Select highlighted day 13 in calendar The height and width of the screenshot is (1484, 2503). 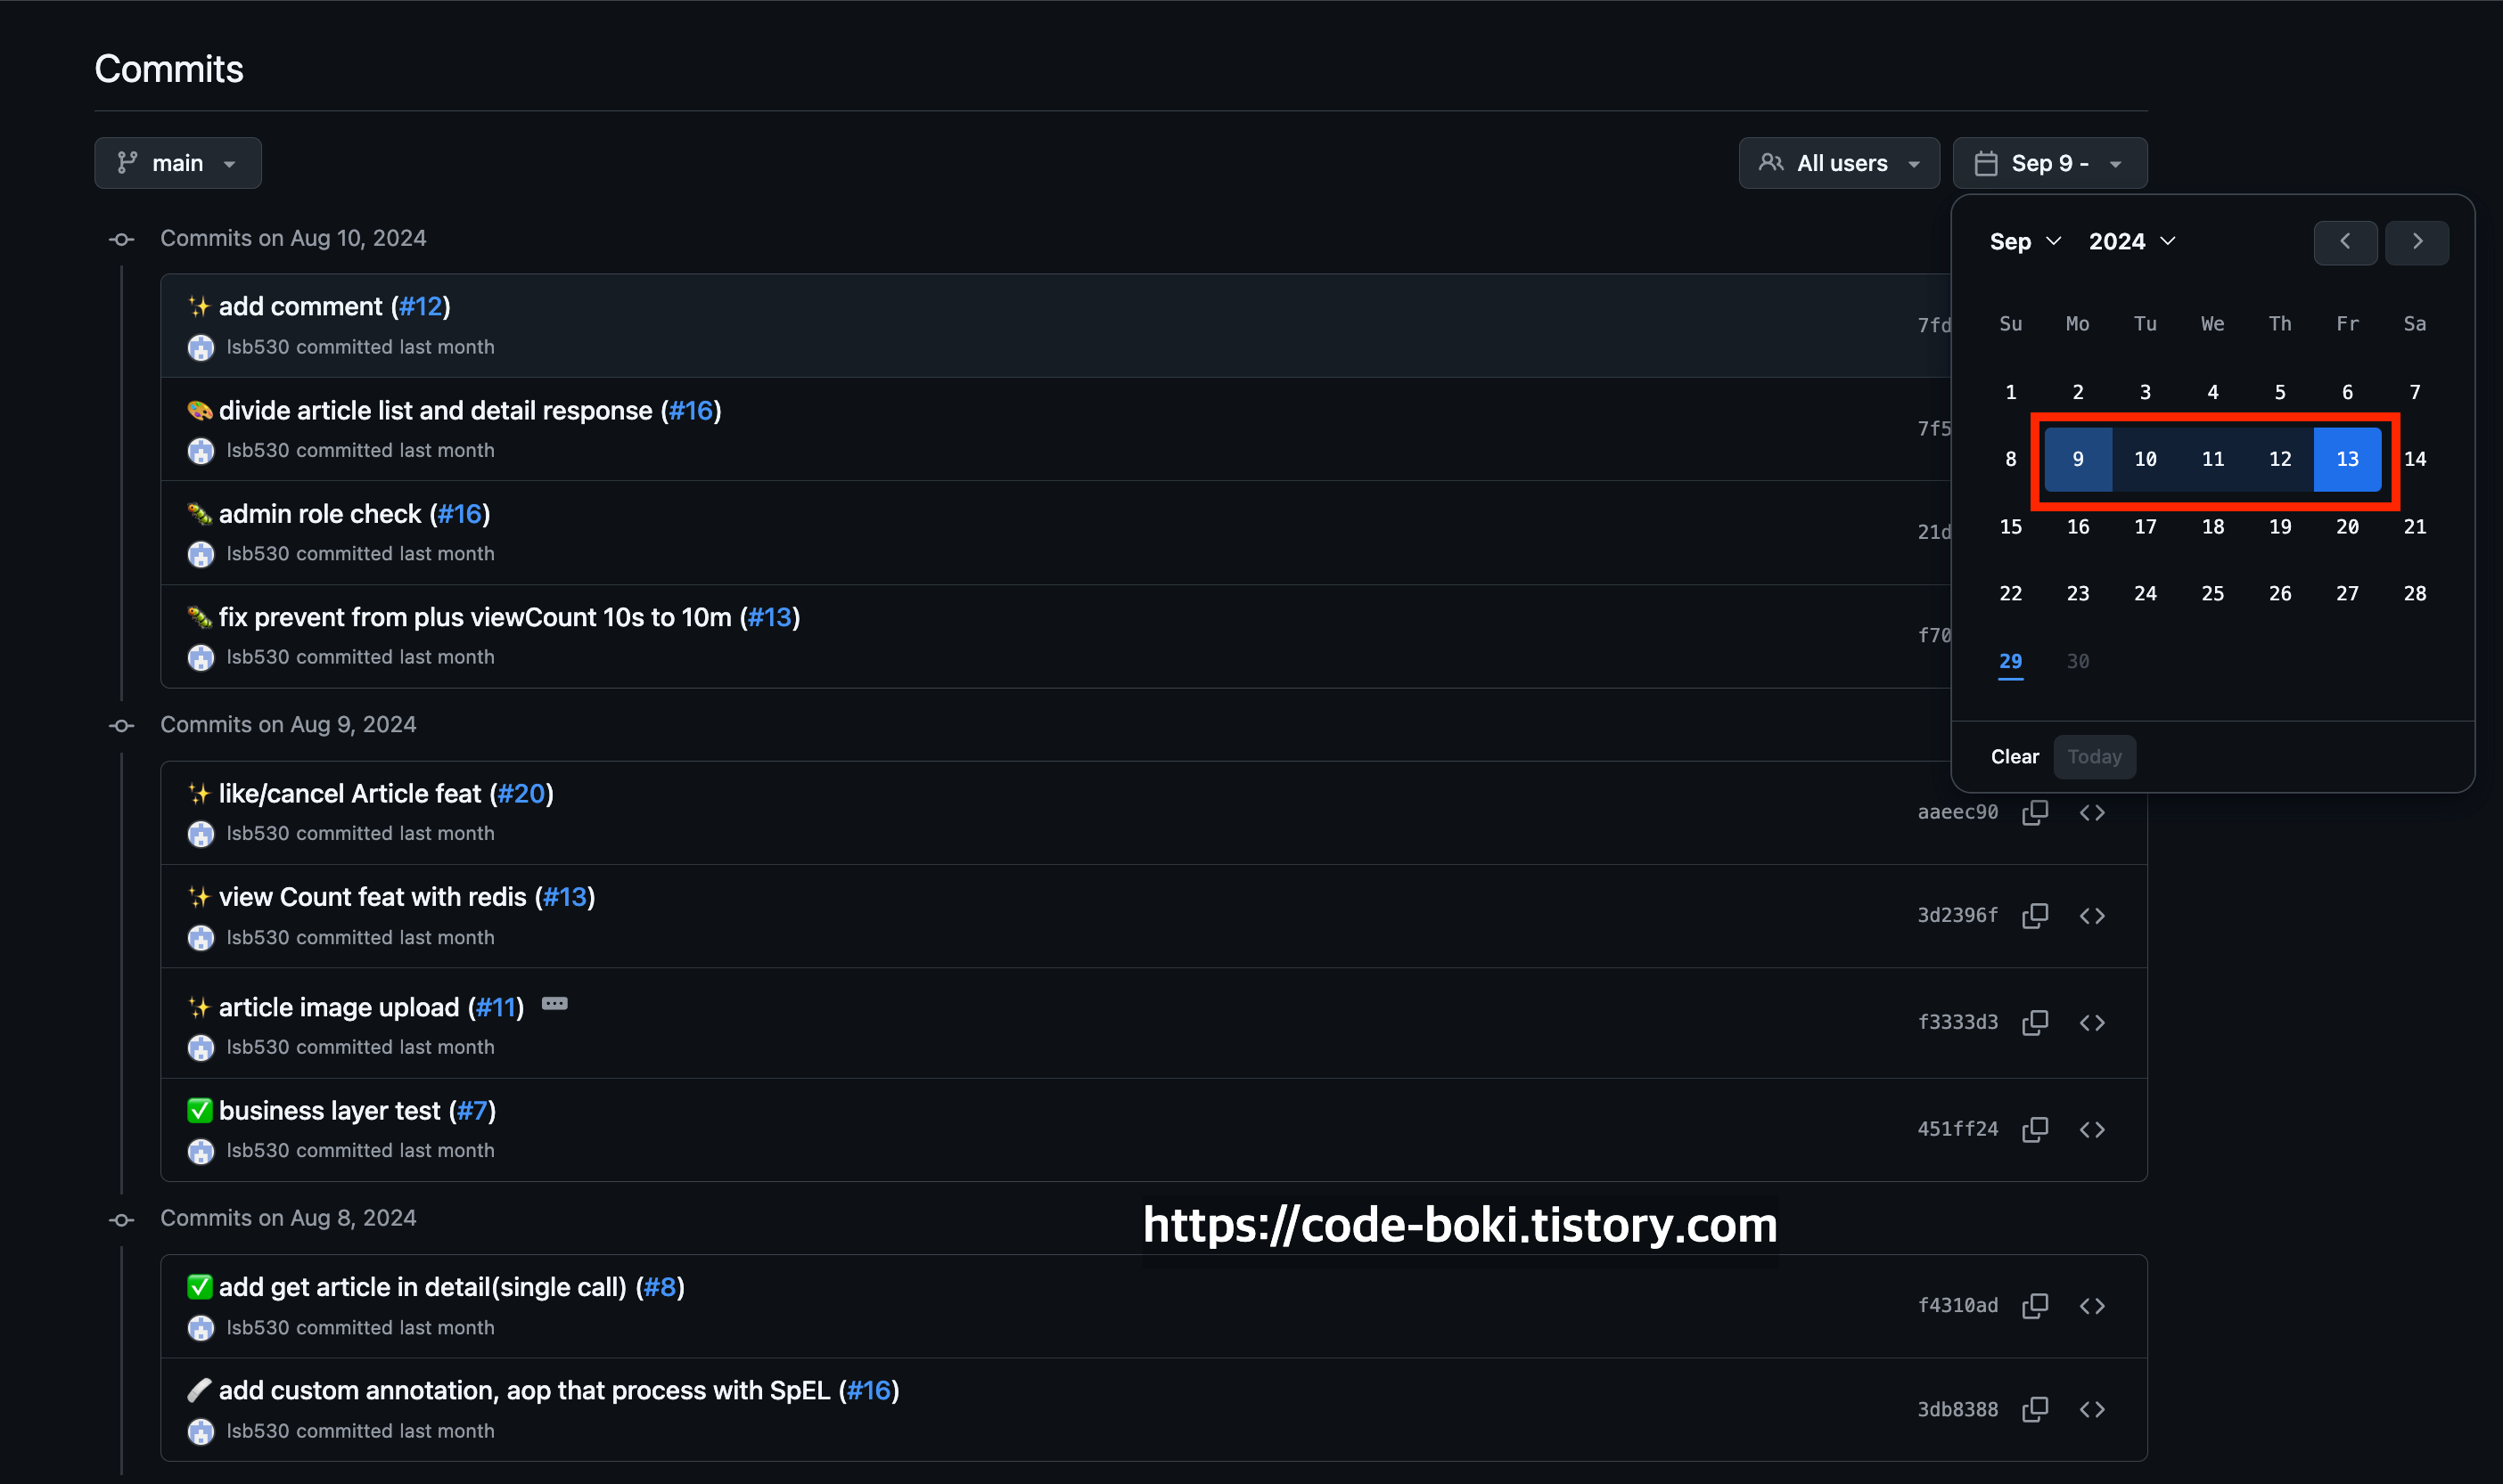2346,459
